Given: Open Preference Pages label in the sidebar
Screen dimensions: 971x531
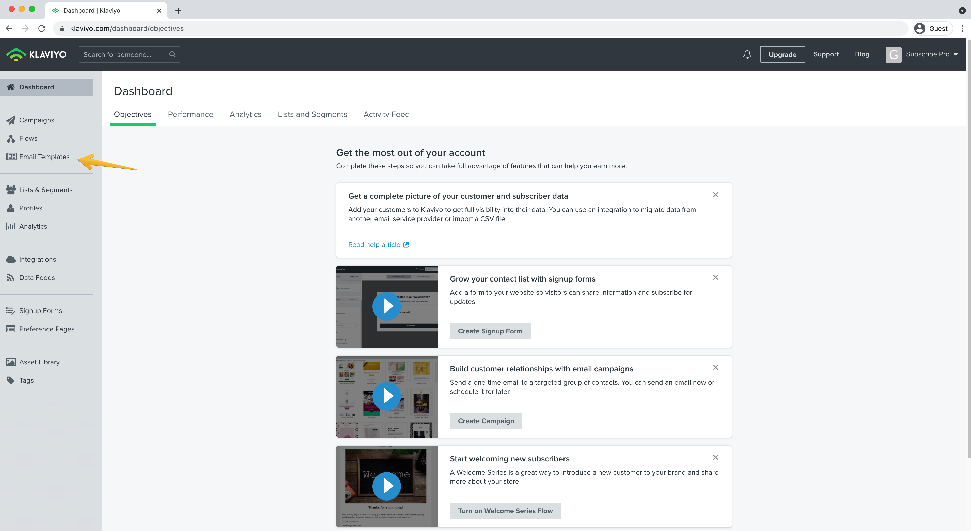Looking at the screenshot, I should pyautogui.click(x=47, y=329).
